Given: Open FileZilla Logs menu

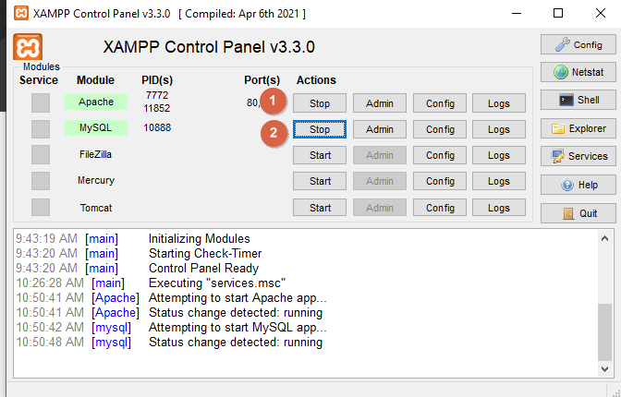Looking at the screenshot, I should click(499, 155).
